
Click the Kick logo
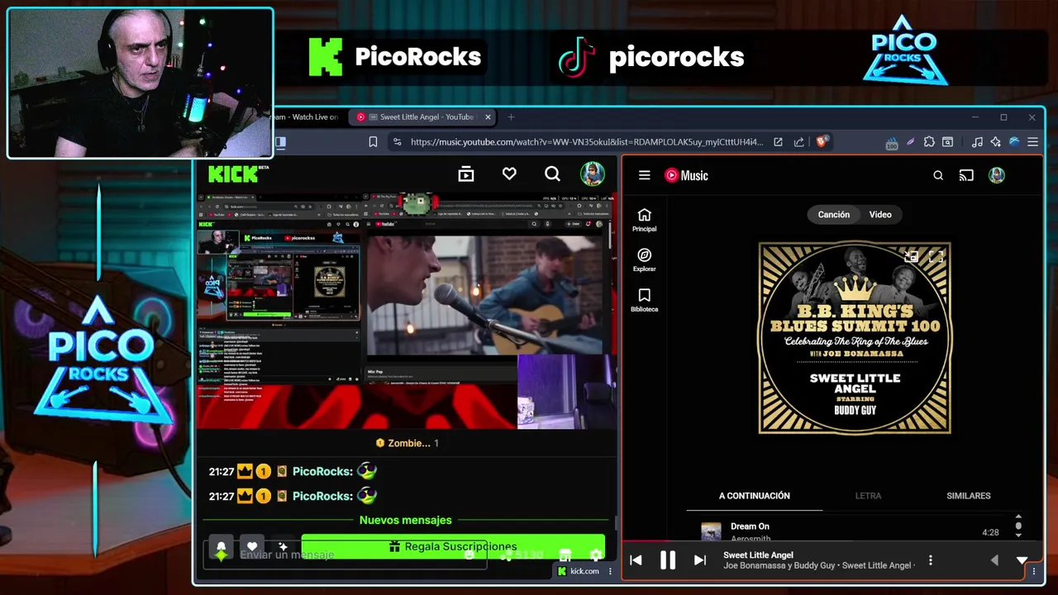[234, 174]
